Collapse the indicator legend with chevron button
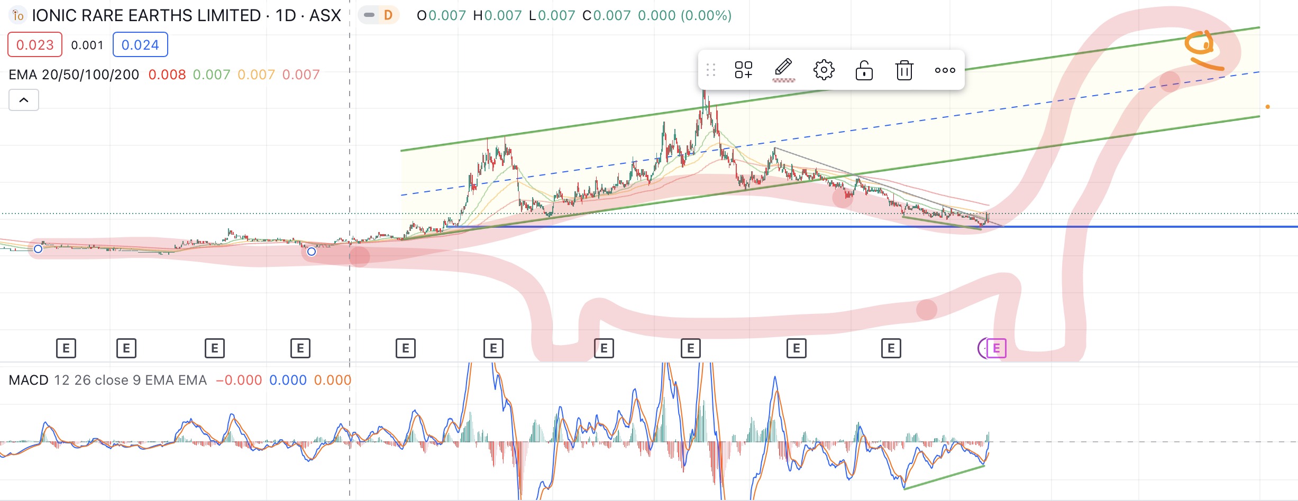Screen dimensions: 1298x501 pyautogui.click(x=24, y=100)
